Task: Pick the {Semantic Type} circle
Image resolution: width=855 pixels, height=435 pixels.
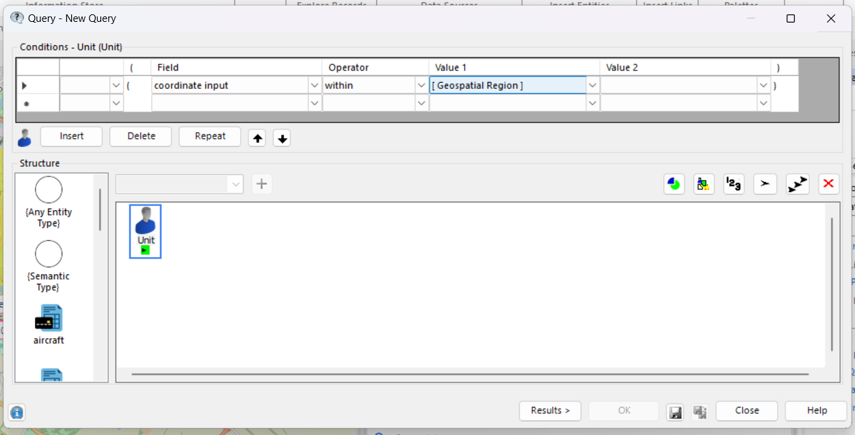Action: tap(49, 254)
